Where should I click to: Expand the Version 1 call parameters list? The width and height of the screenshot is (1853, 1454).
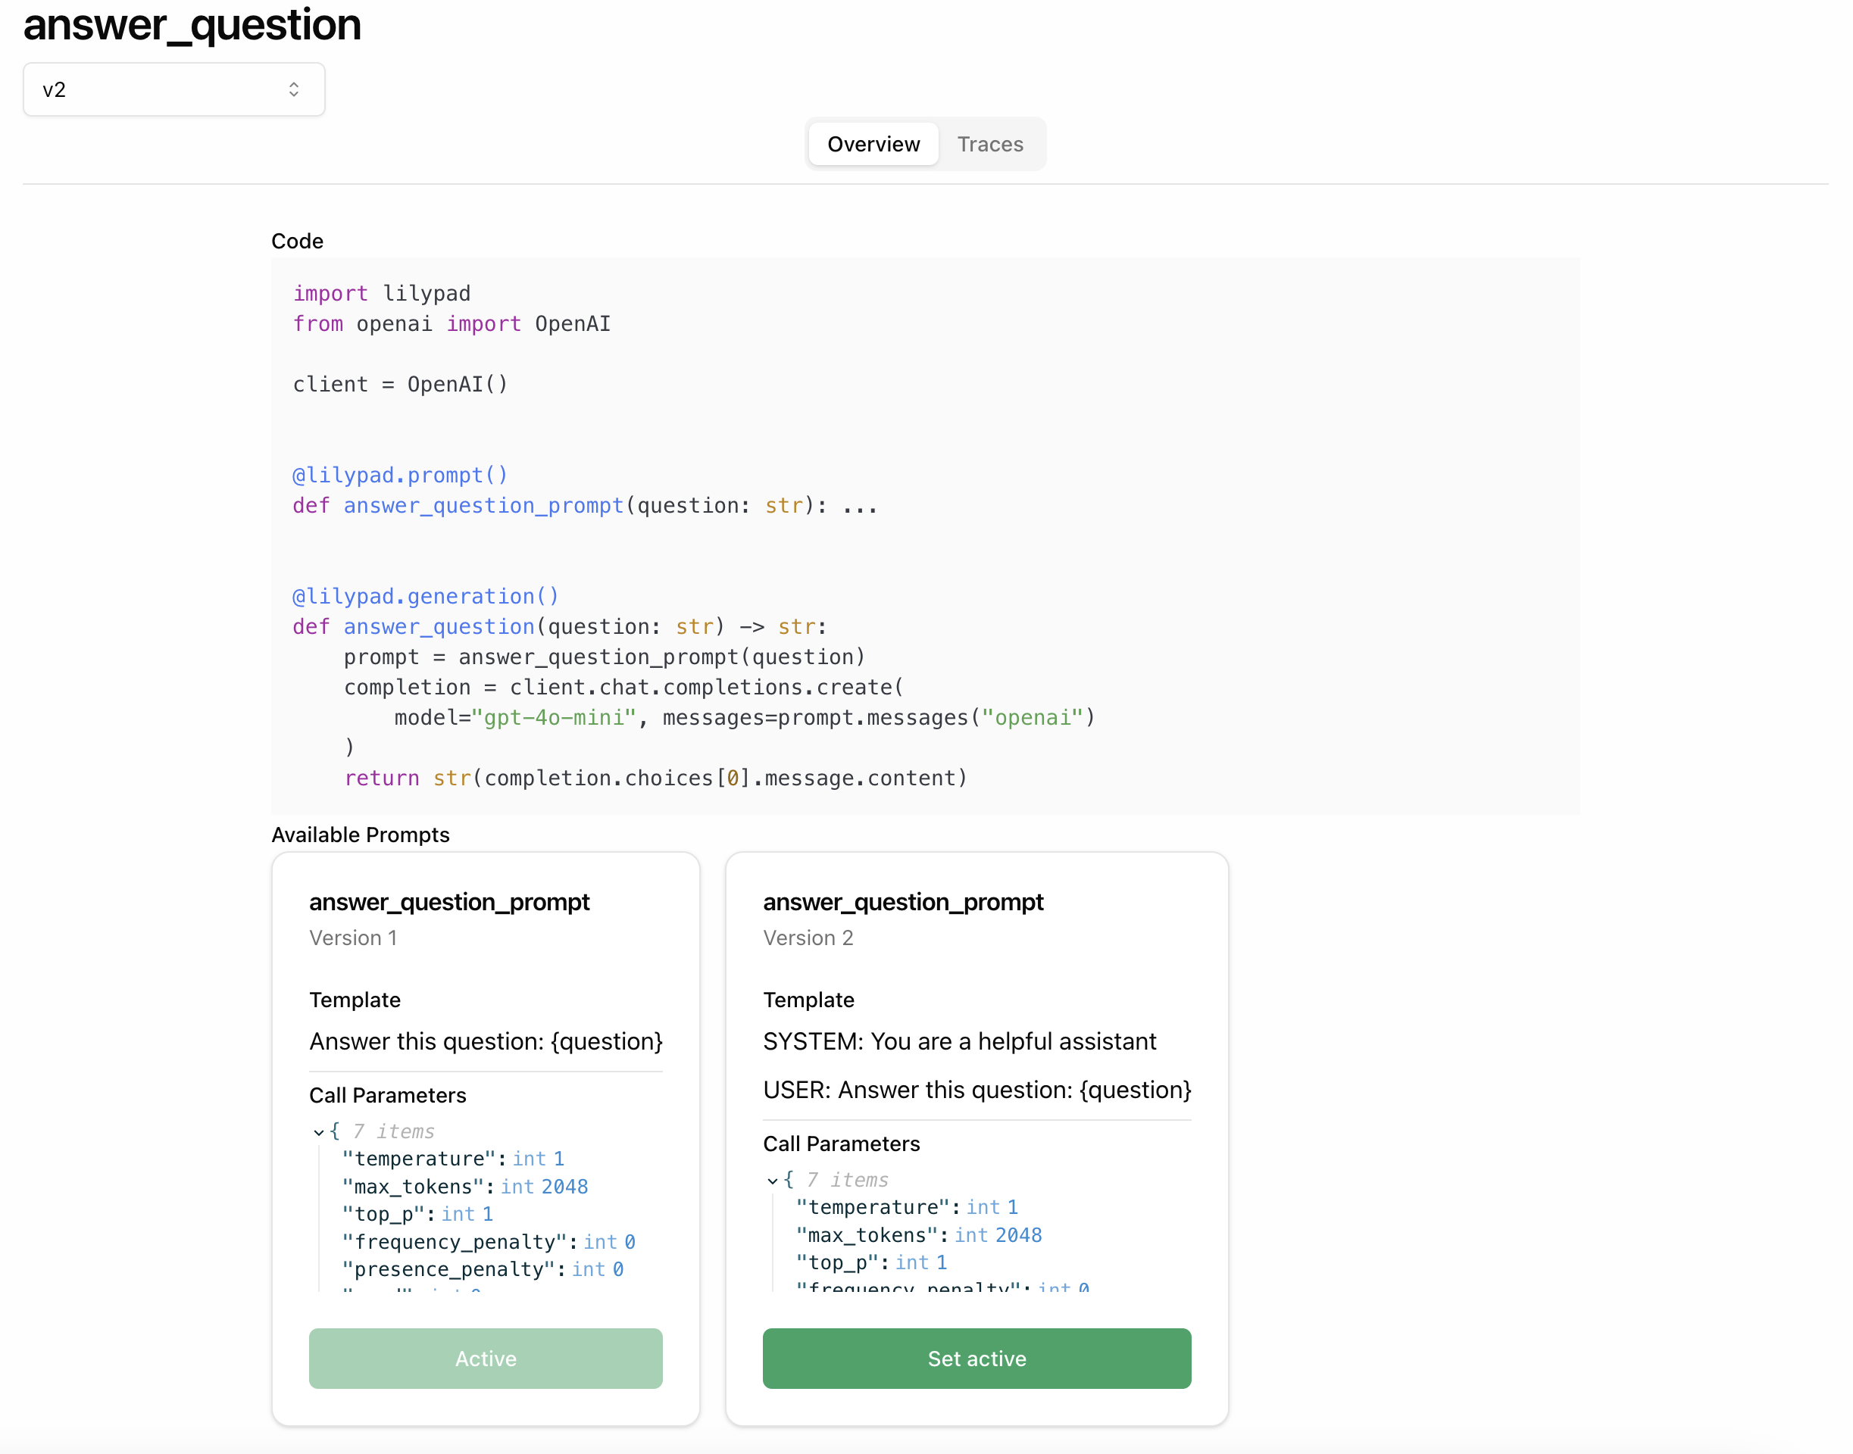pyautogui.click(x=314, y=1131)
